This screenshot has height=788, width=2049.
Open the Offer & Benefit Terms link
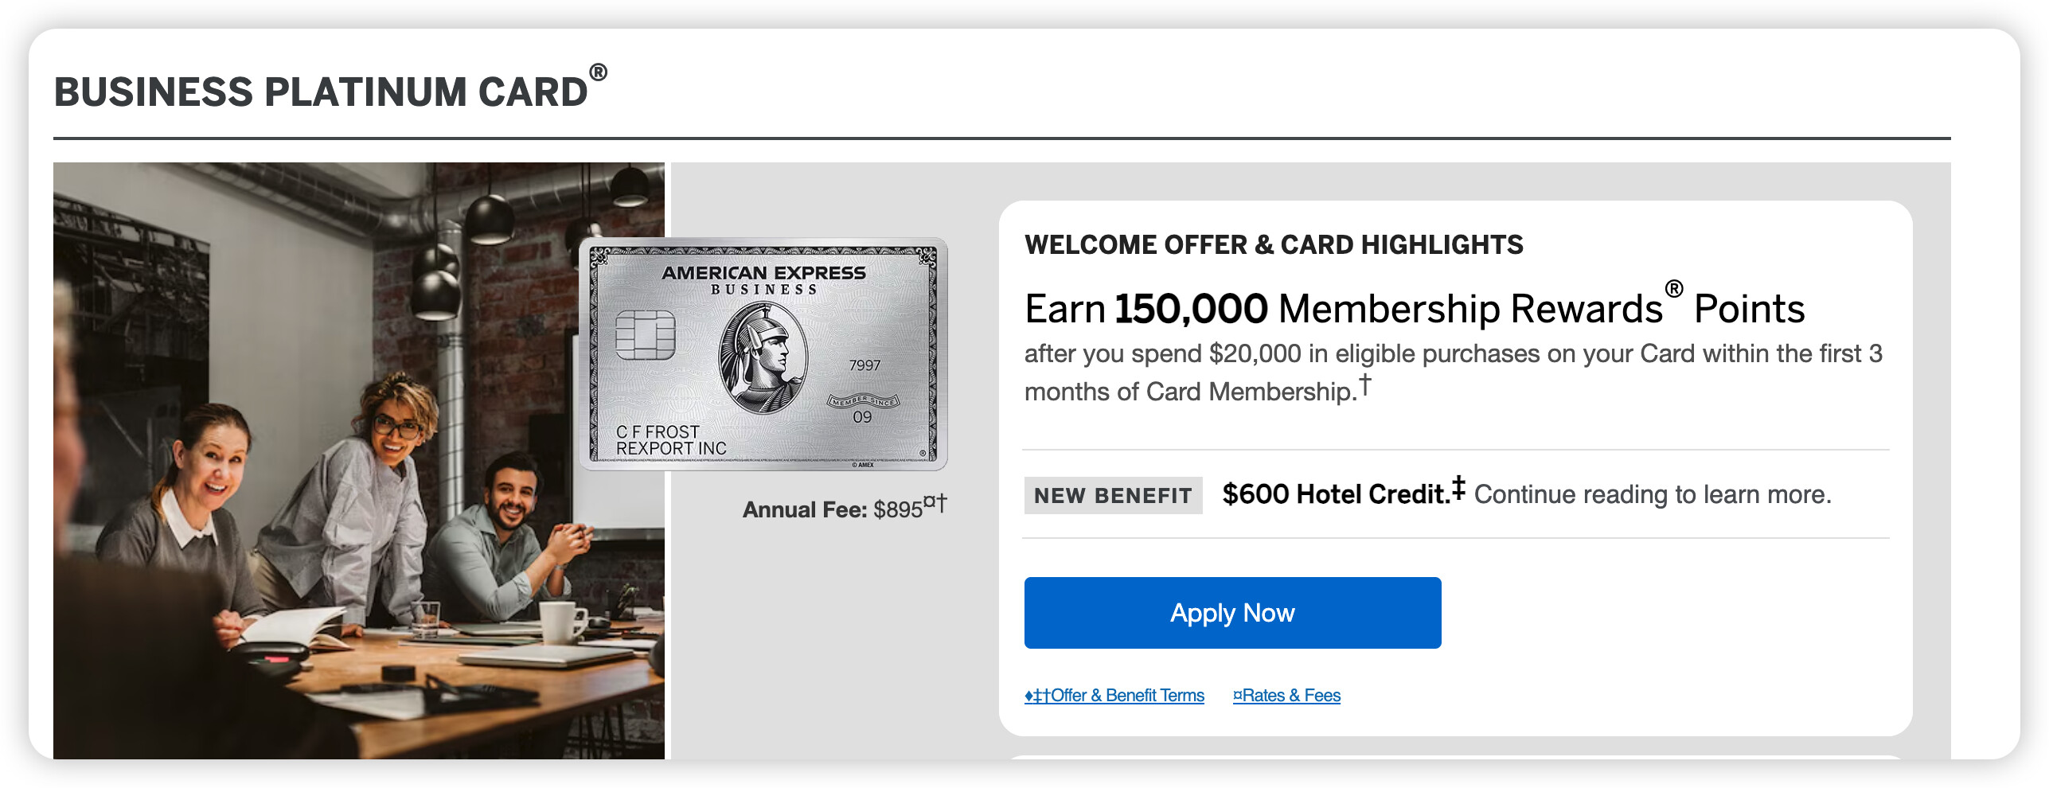pos(1114,695)
